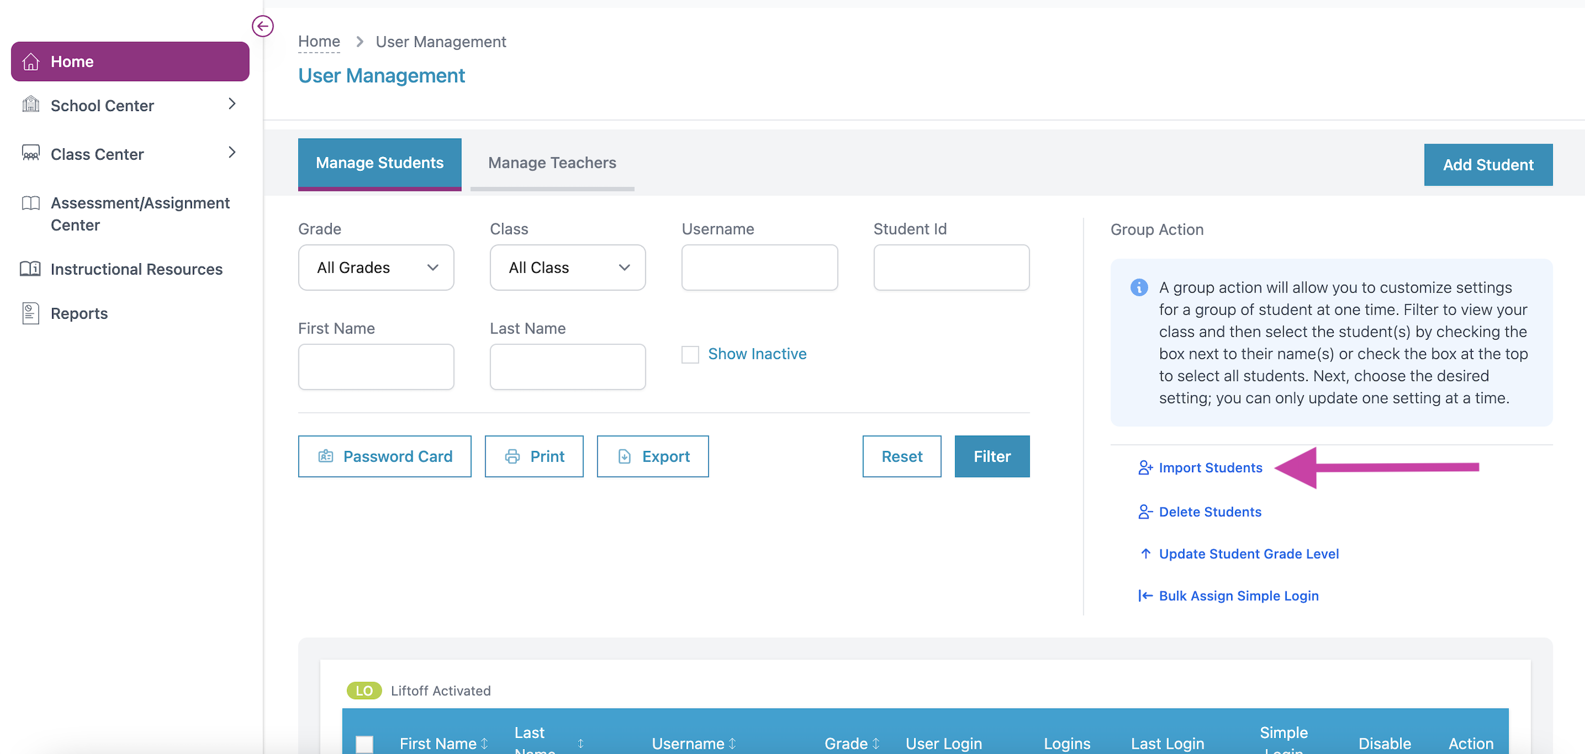This screenshot has width=1585, height=754.
Task: Check the select-all students checkbox in table header
Action: point(364,745)
